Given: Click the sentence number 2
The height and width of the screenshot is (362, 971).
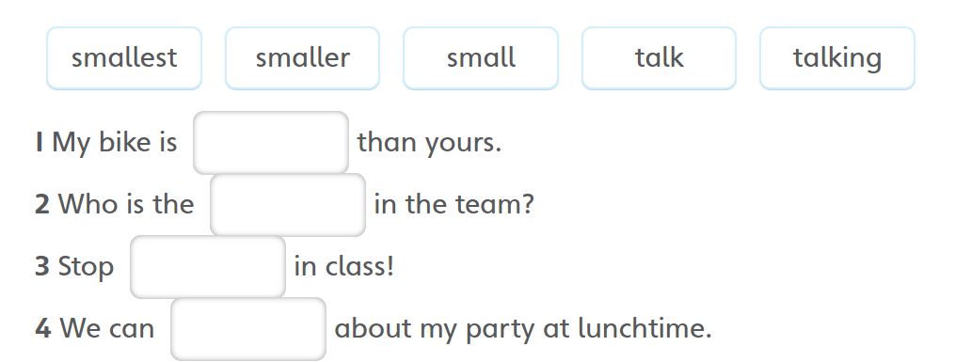Looking at the screenshot, I should [x=42, y=204].
